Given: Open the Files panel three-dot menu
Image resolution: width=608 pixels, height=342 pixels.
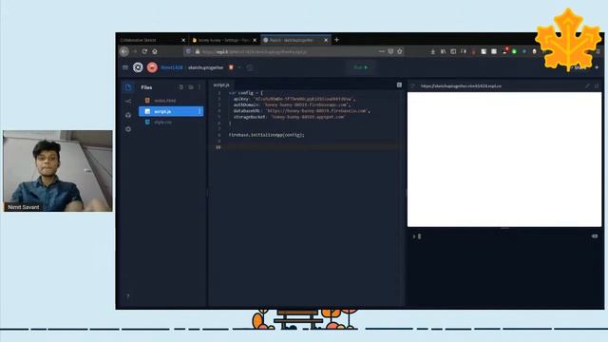Looking at the screenshot, I should [199, 87].
